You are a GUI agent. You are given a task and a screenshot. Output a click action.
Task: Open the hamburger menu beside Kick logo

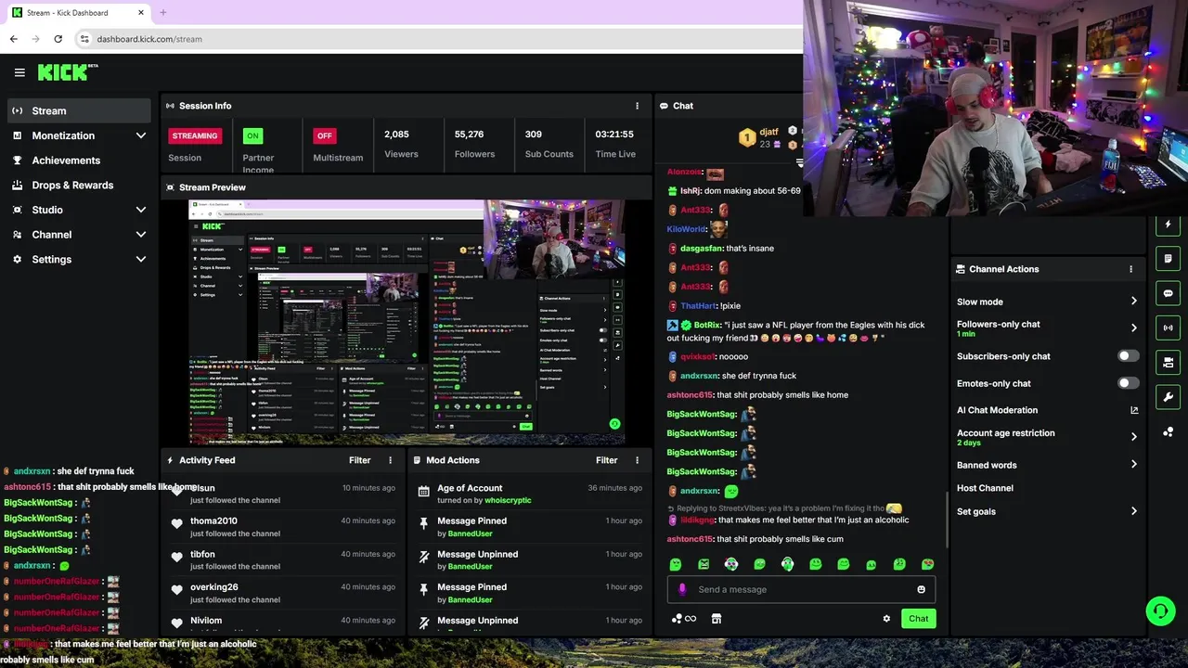click(x=19, y=72)
